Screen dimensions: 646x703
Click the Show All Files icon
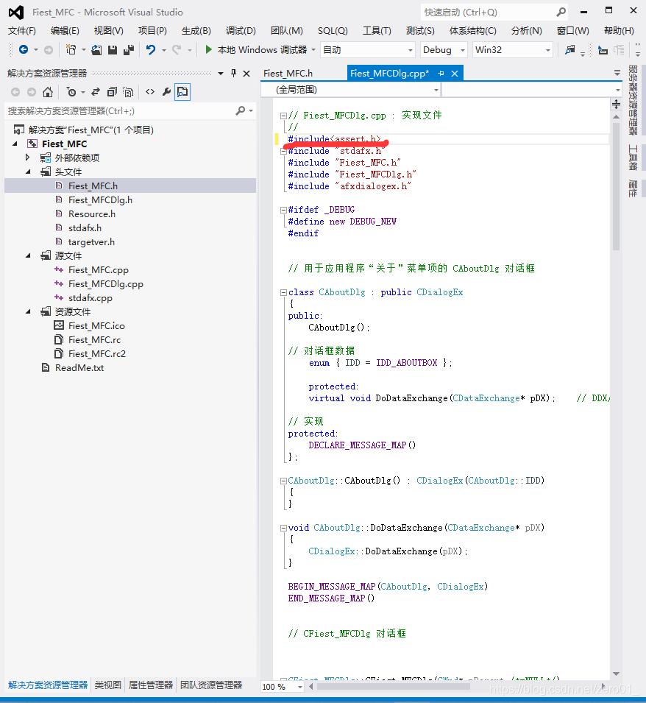pos(128,92)
